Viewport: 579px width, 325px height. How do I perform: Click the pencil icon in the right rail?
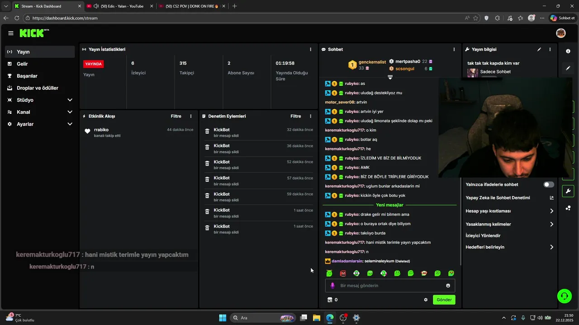tap(568, 68)
